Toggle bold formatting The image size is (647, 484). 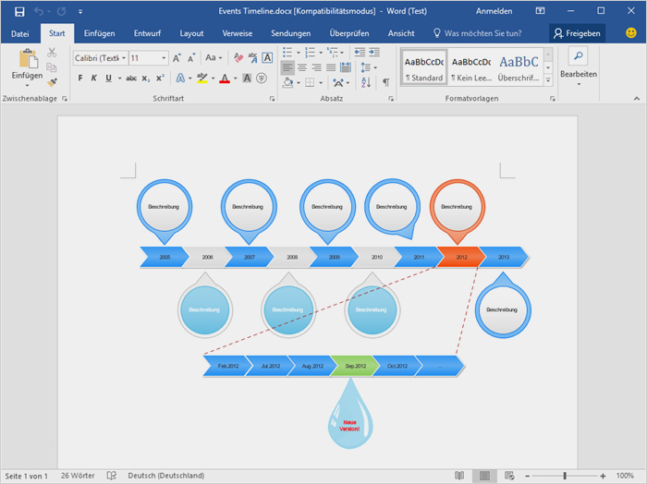80,79
